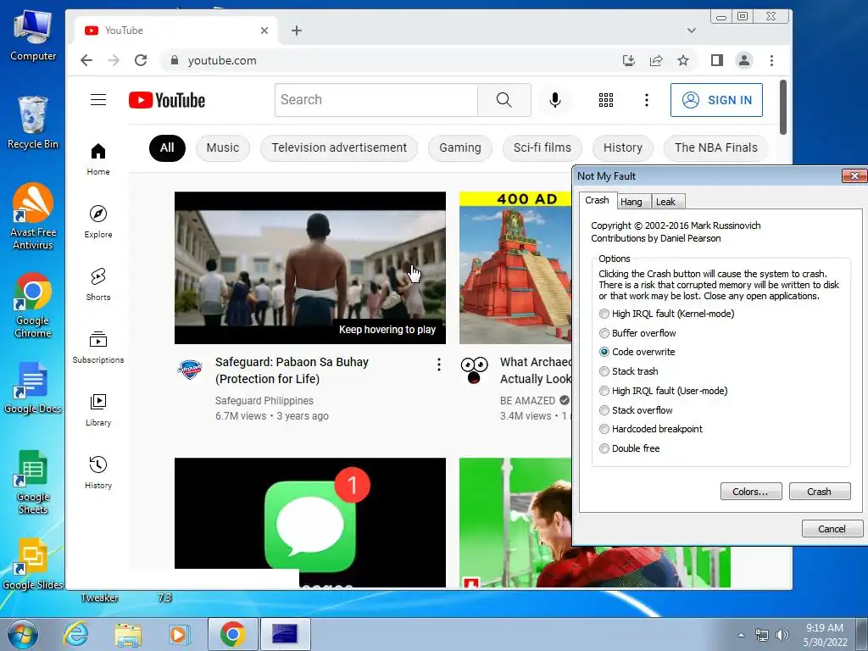
Task: Close the YouTube browser tab
Action: pos(264,31)
